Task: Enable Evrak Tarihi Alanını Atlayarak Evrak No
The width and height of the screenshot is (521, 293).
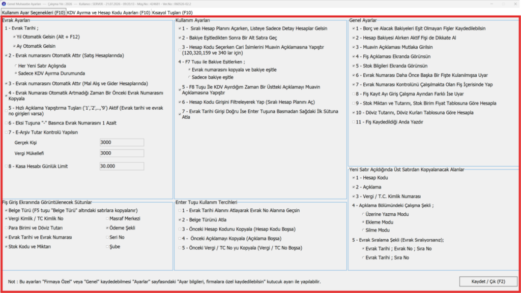Action: 180,210
